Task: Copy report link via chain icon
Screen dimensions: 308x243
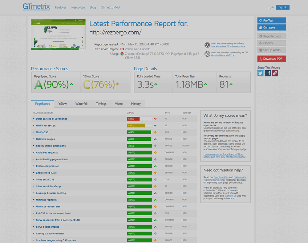Action: (x=275, y=73)
